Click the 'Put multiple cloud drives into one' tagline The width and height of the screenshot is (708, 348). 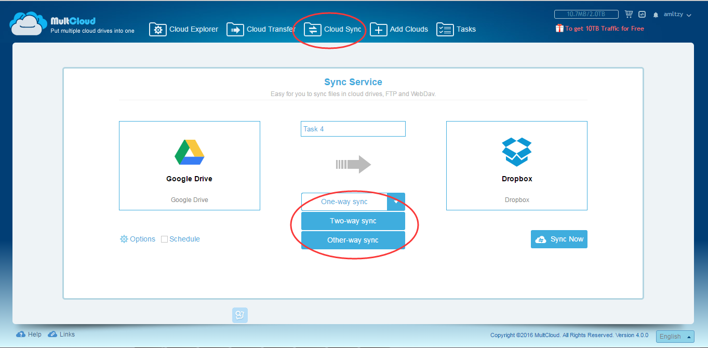(92, 31)
